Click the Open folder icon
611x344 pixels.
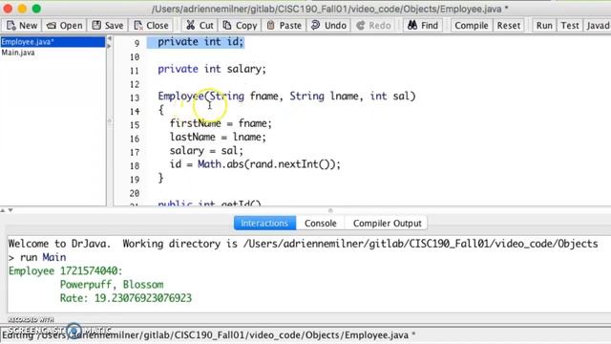tap(51, 26)
